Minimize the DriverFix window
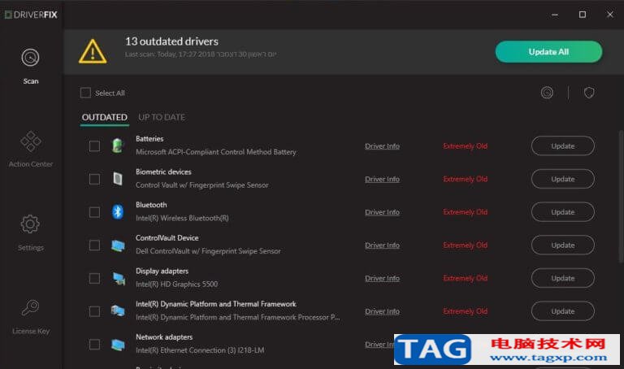The height and width of the screenshot is (369, 624). click(555, 15)
